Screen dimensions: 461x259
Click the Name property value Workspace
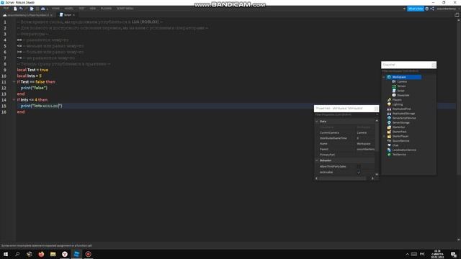click(364, 144)
